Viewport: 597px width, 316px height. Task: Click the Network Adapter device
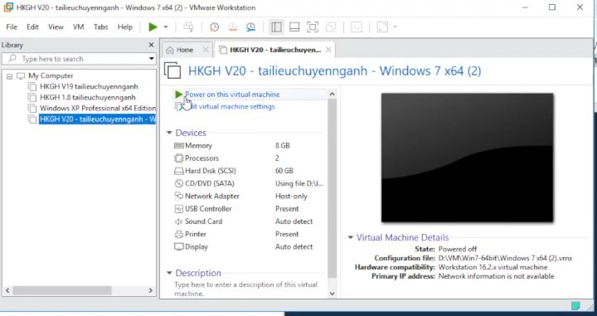pyautogui.click(x=249, y=196)
